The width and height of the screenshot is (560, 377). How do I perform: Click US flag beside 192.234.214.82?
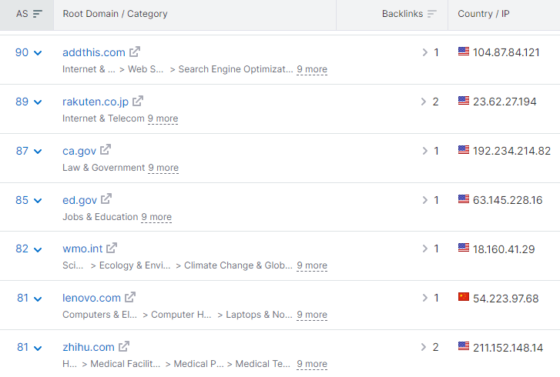pyautogui.click(x=464, y=150)
